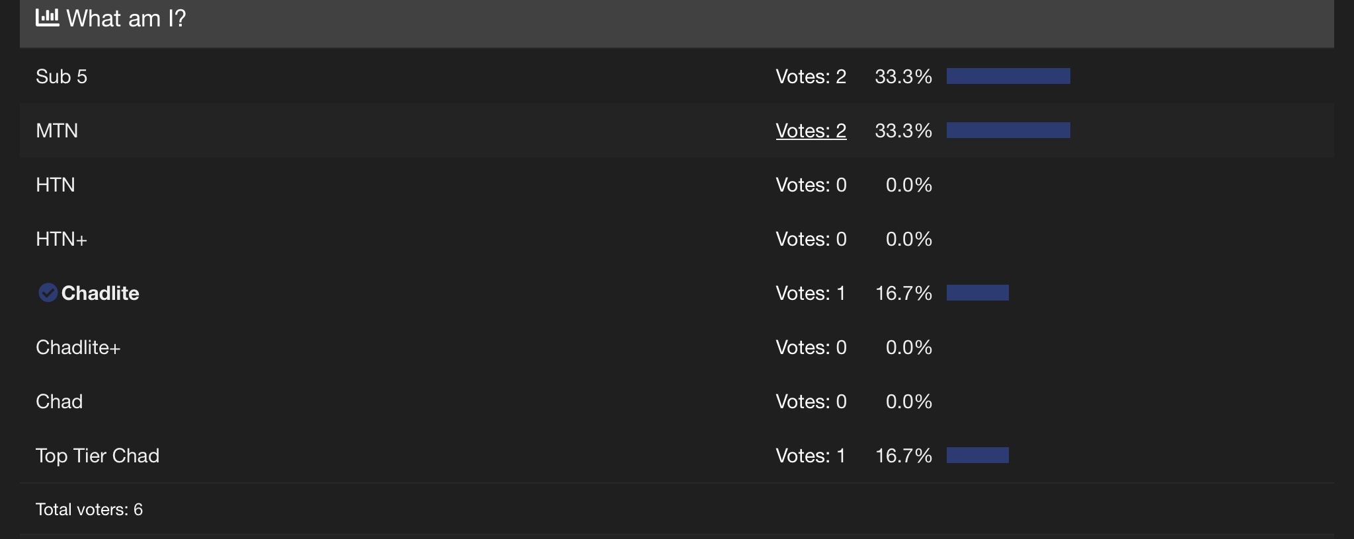Click the poll bar chart icon
Image resolution: width=1354 pixels, height=539 pixels.
(47, 18)
